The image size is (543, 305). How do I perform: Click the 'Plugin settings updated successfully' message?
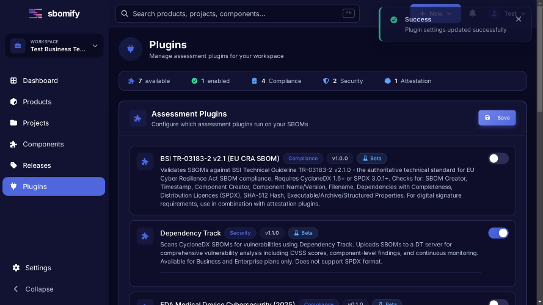coord(456,30)
